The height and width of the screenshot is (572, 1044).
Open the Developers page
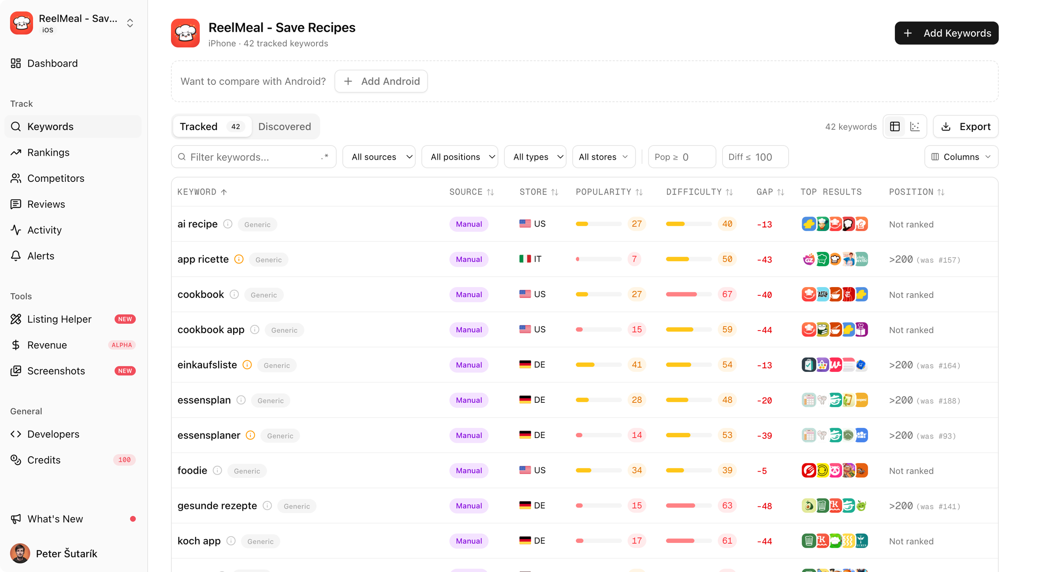coord(73,434)
